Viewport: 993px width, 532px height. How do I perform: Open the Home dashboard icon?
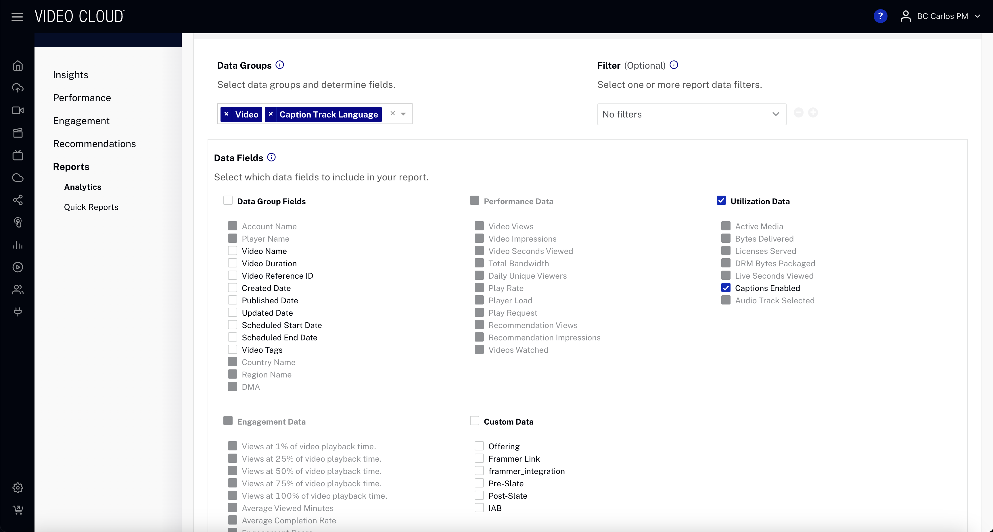[18, 65]
